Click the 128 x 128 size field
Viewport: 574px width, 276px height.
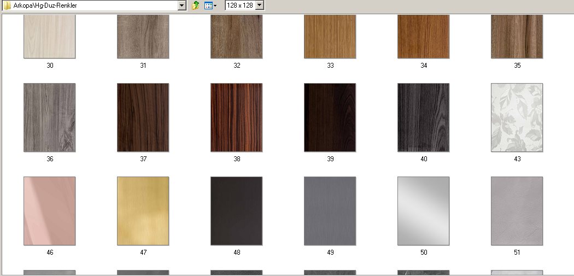tap(244, 5)
